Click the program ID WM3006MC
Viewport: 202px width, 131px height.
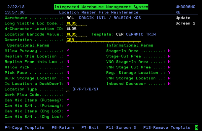(186, 7)
